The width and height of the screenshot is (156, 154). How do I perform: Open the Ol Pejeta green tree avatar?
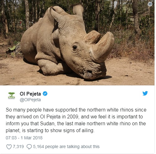tap(11, 96)
